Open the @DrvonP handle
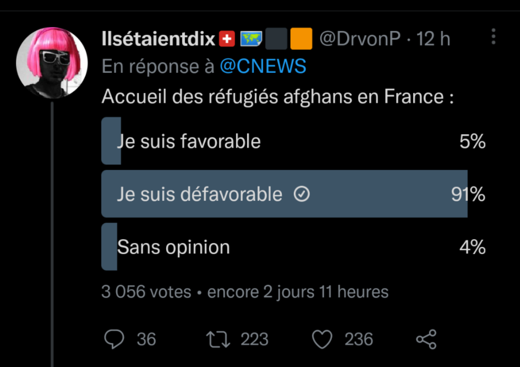Image resolution: width=520 pixels, height=367 pixels. 360,39
